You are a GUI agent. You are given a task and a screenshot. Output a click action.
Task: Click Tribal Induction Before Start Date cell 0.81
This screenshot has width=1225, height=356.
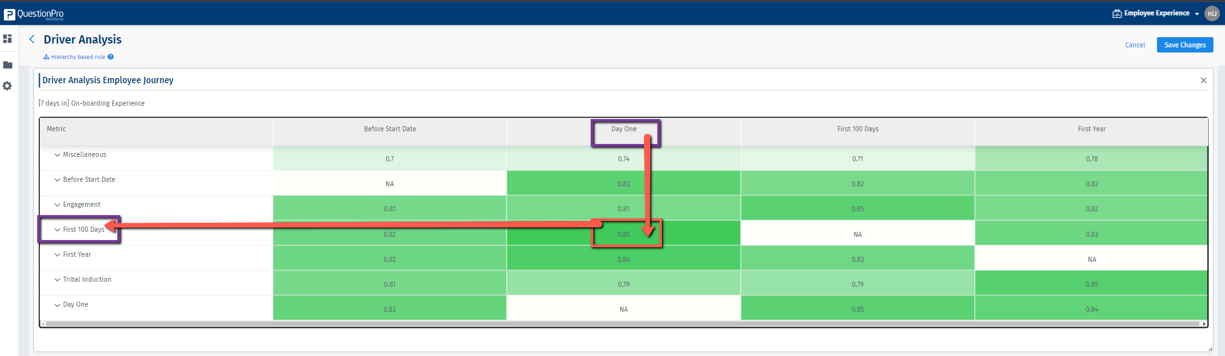390,284
